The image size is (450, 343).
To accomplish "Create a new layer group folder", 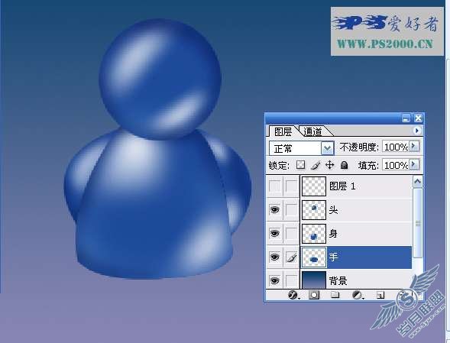I will 335,295.
